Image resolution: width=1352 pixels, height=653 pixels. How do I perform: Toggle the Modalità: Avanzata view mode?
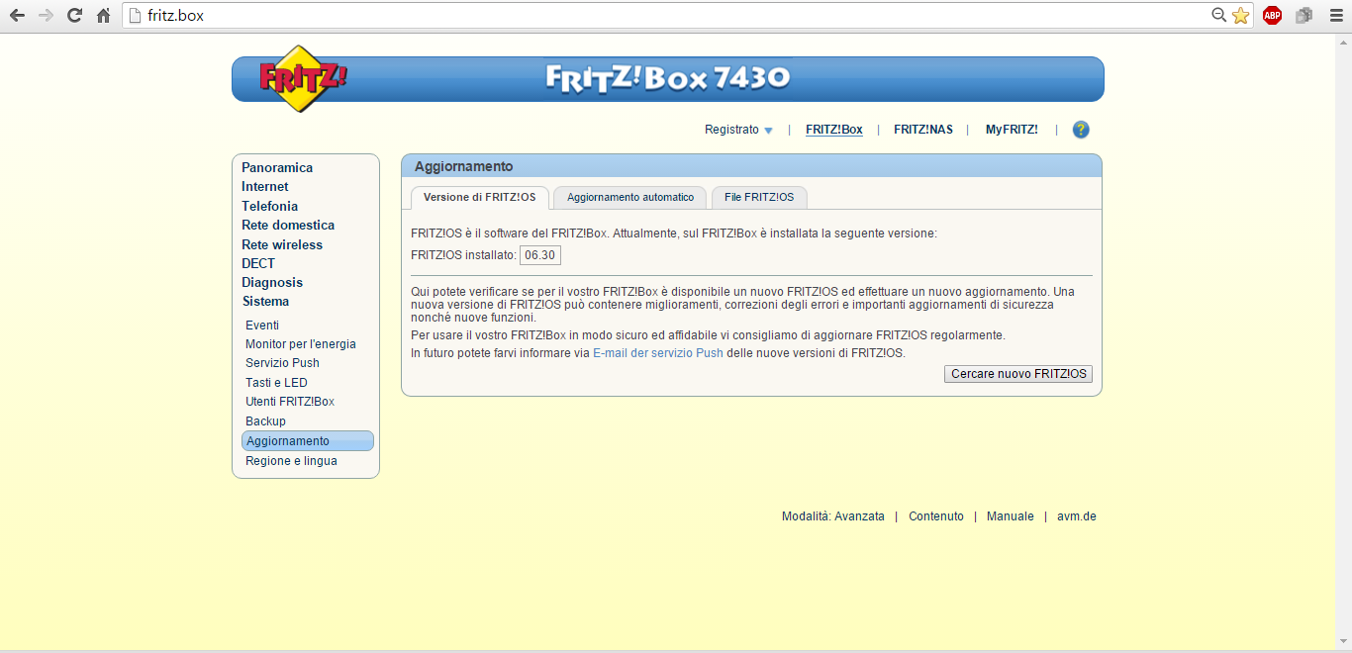(x=832, y=516)
